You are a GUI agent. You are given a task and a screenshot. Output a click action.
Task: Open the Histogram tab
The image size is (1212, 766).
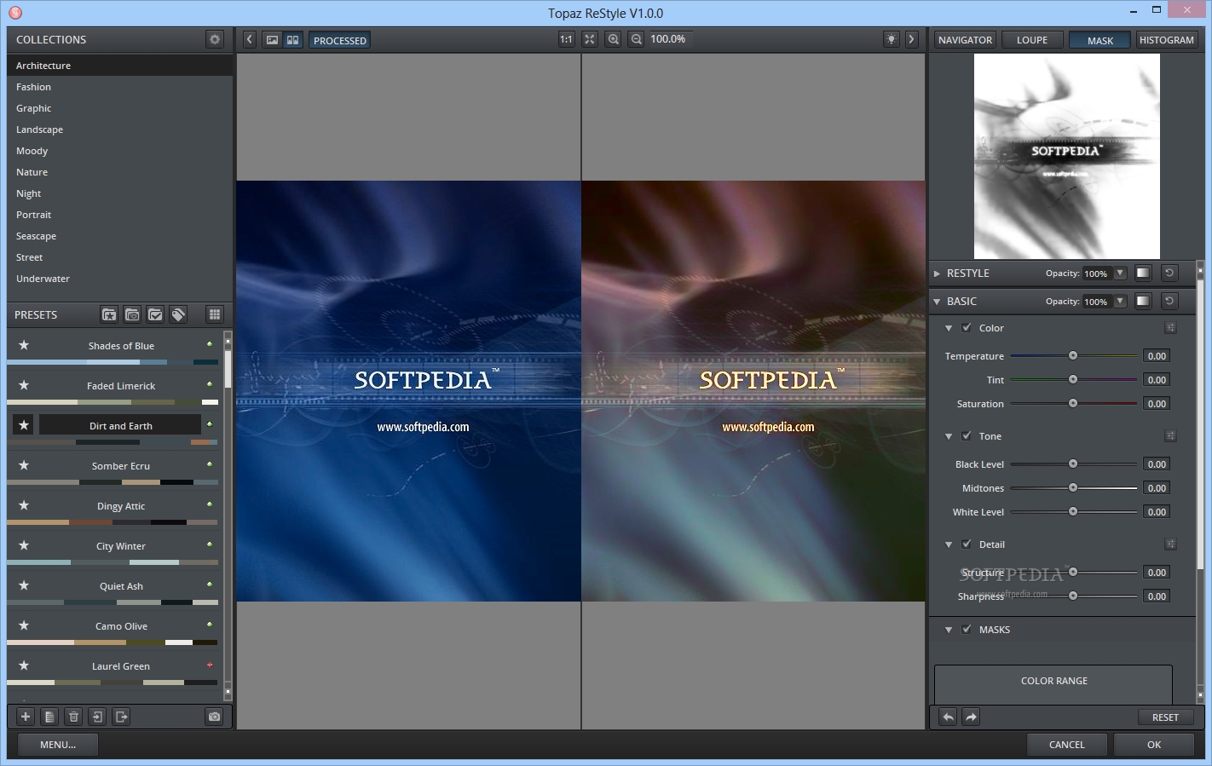pos(1167,40)
